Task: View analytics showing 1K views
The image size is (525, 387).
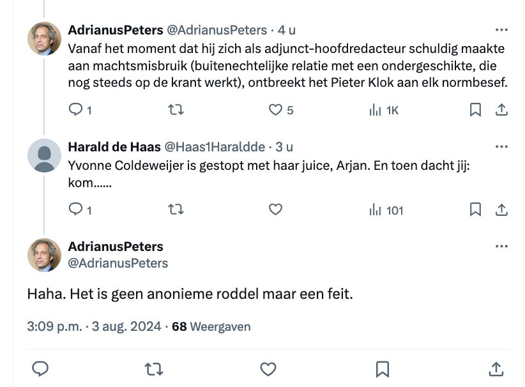Action: (376, 110)
